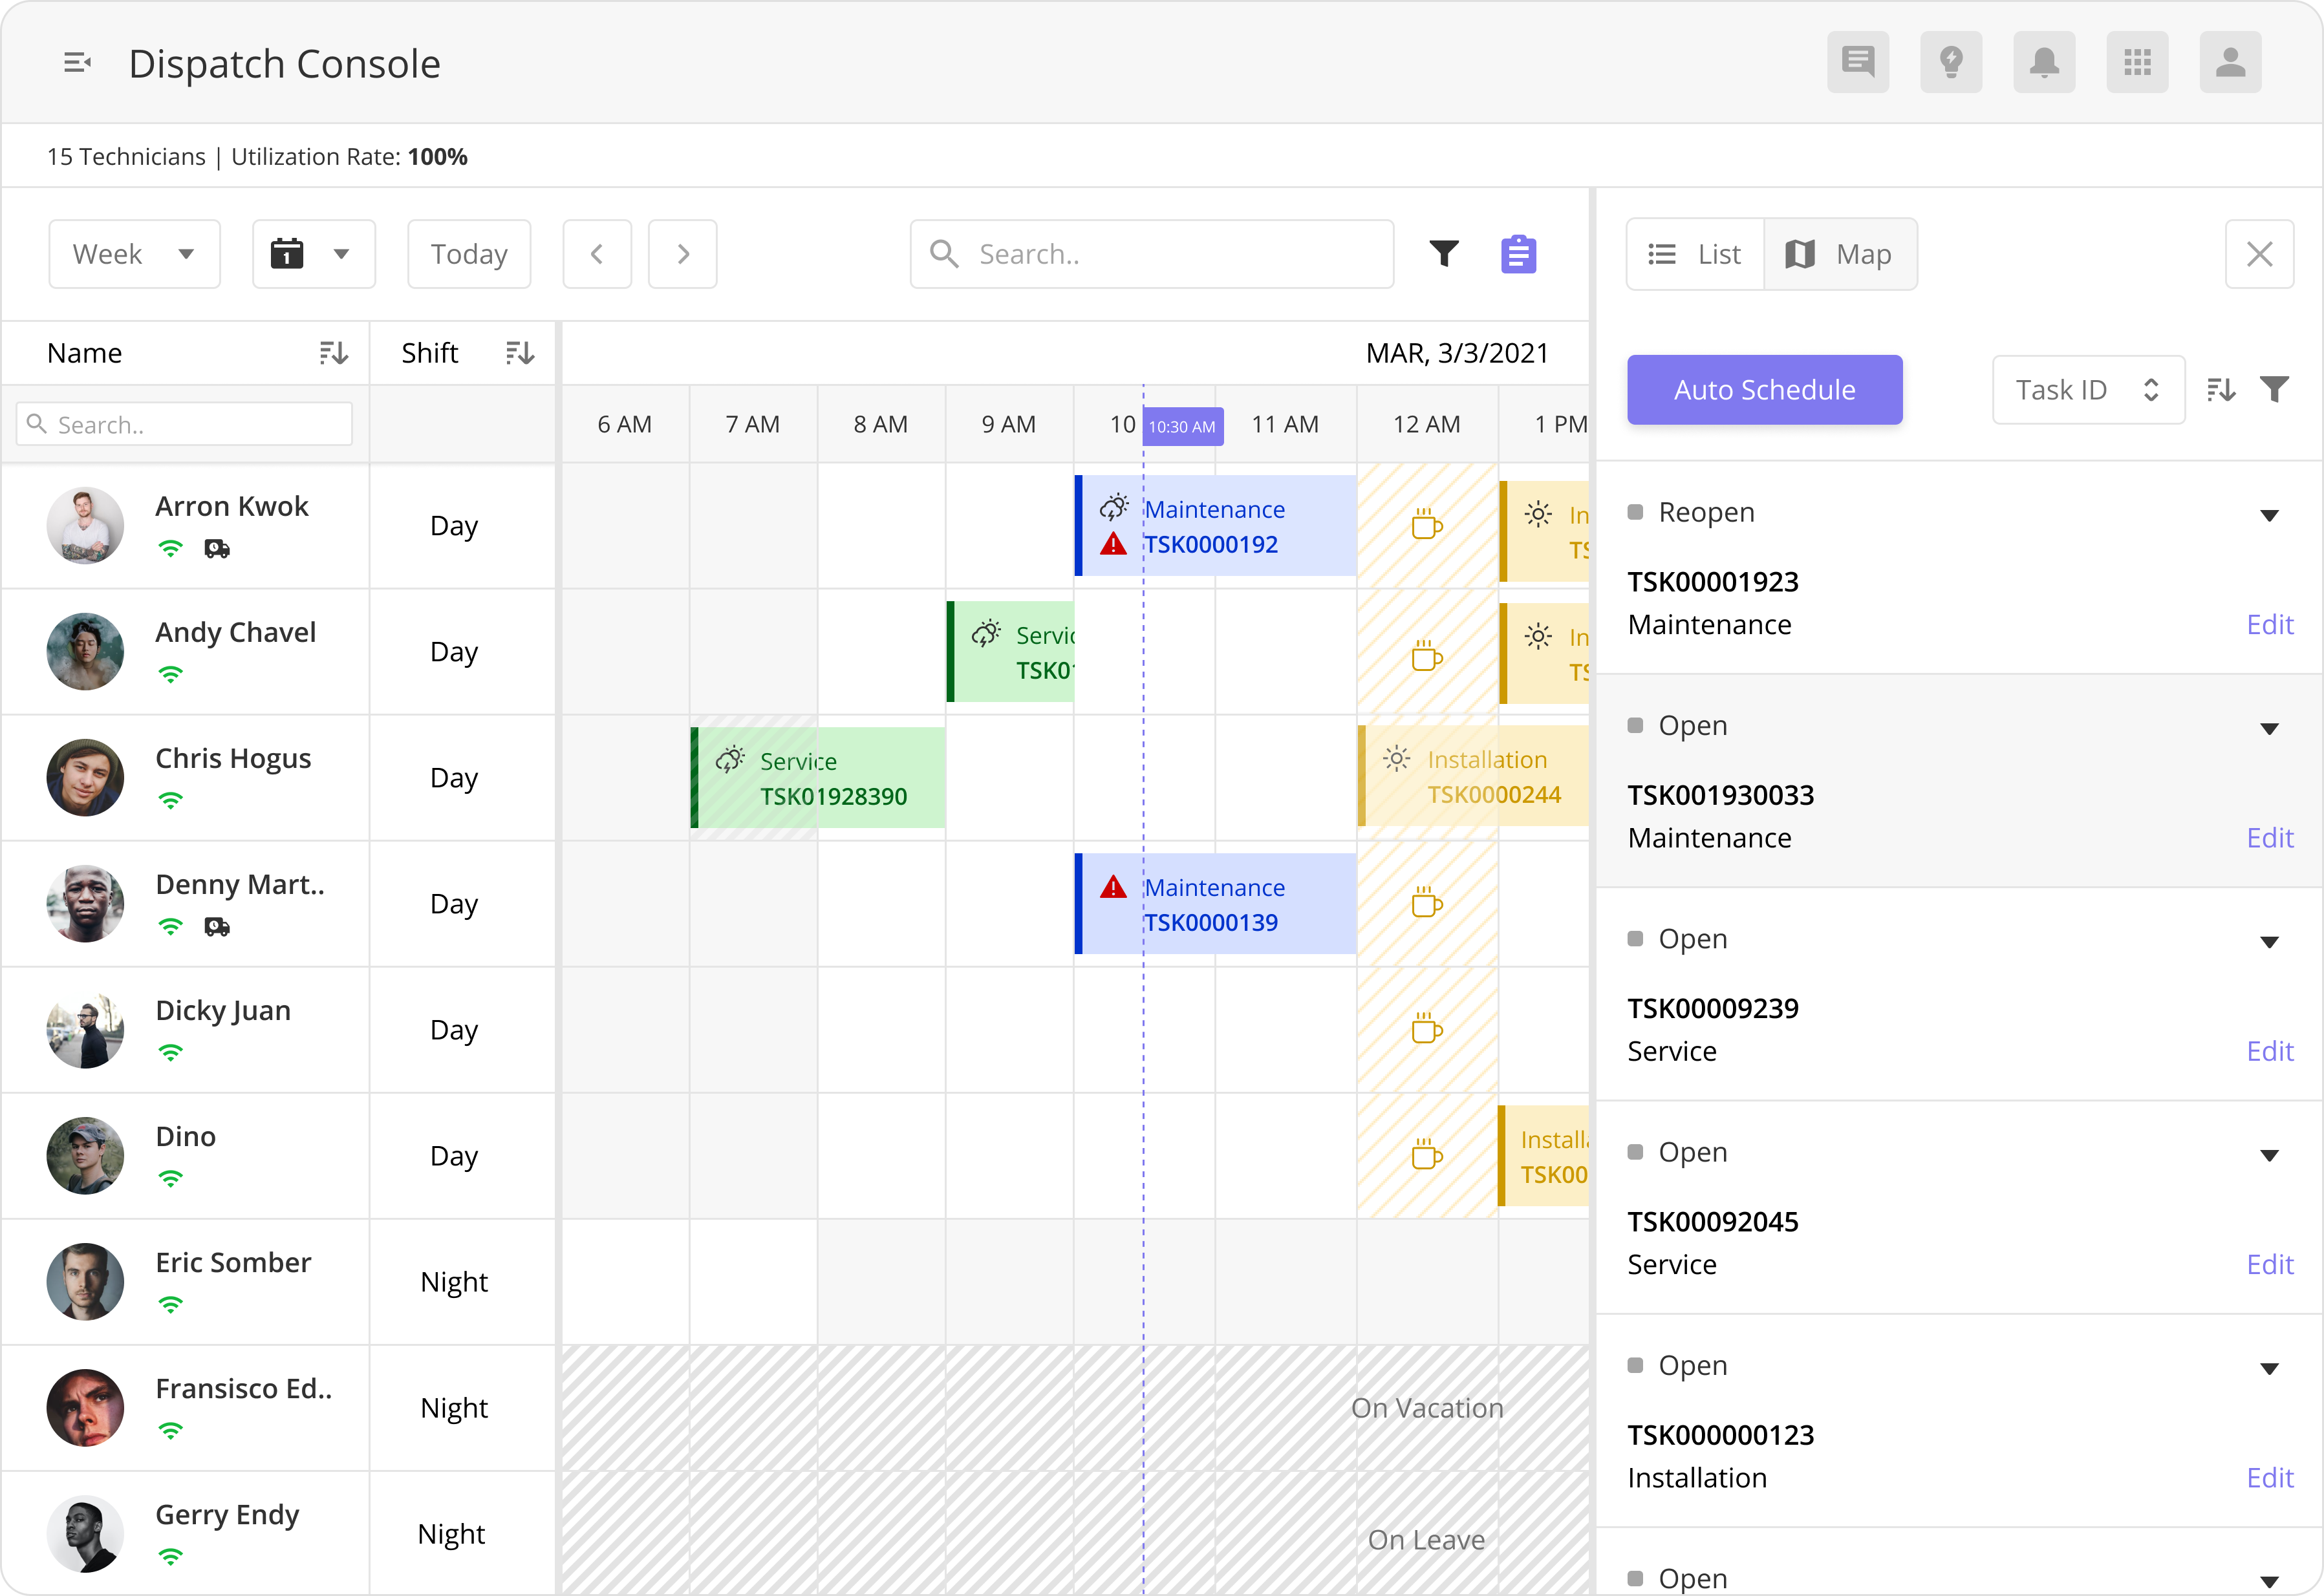Click the On Vacation label
This screenshot has width=2324, height=1596.
coord(1426,1408)
